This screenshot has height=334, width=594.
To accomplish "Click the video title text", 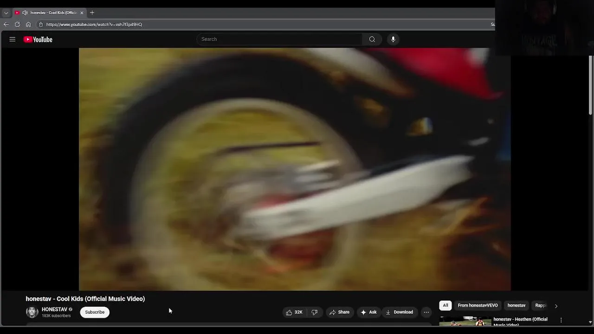I will point(85,299).
